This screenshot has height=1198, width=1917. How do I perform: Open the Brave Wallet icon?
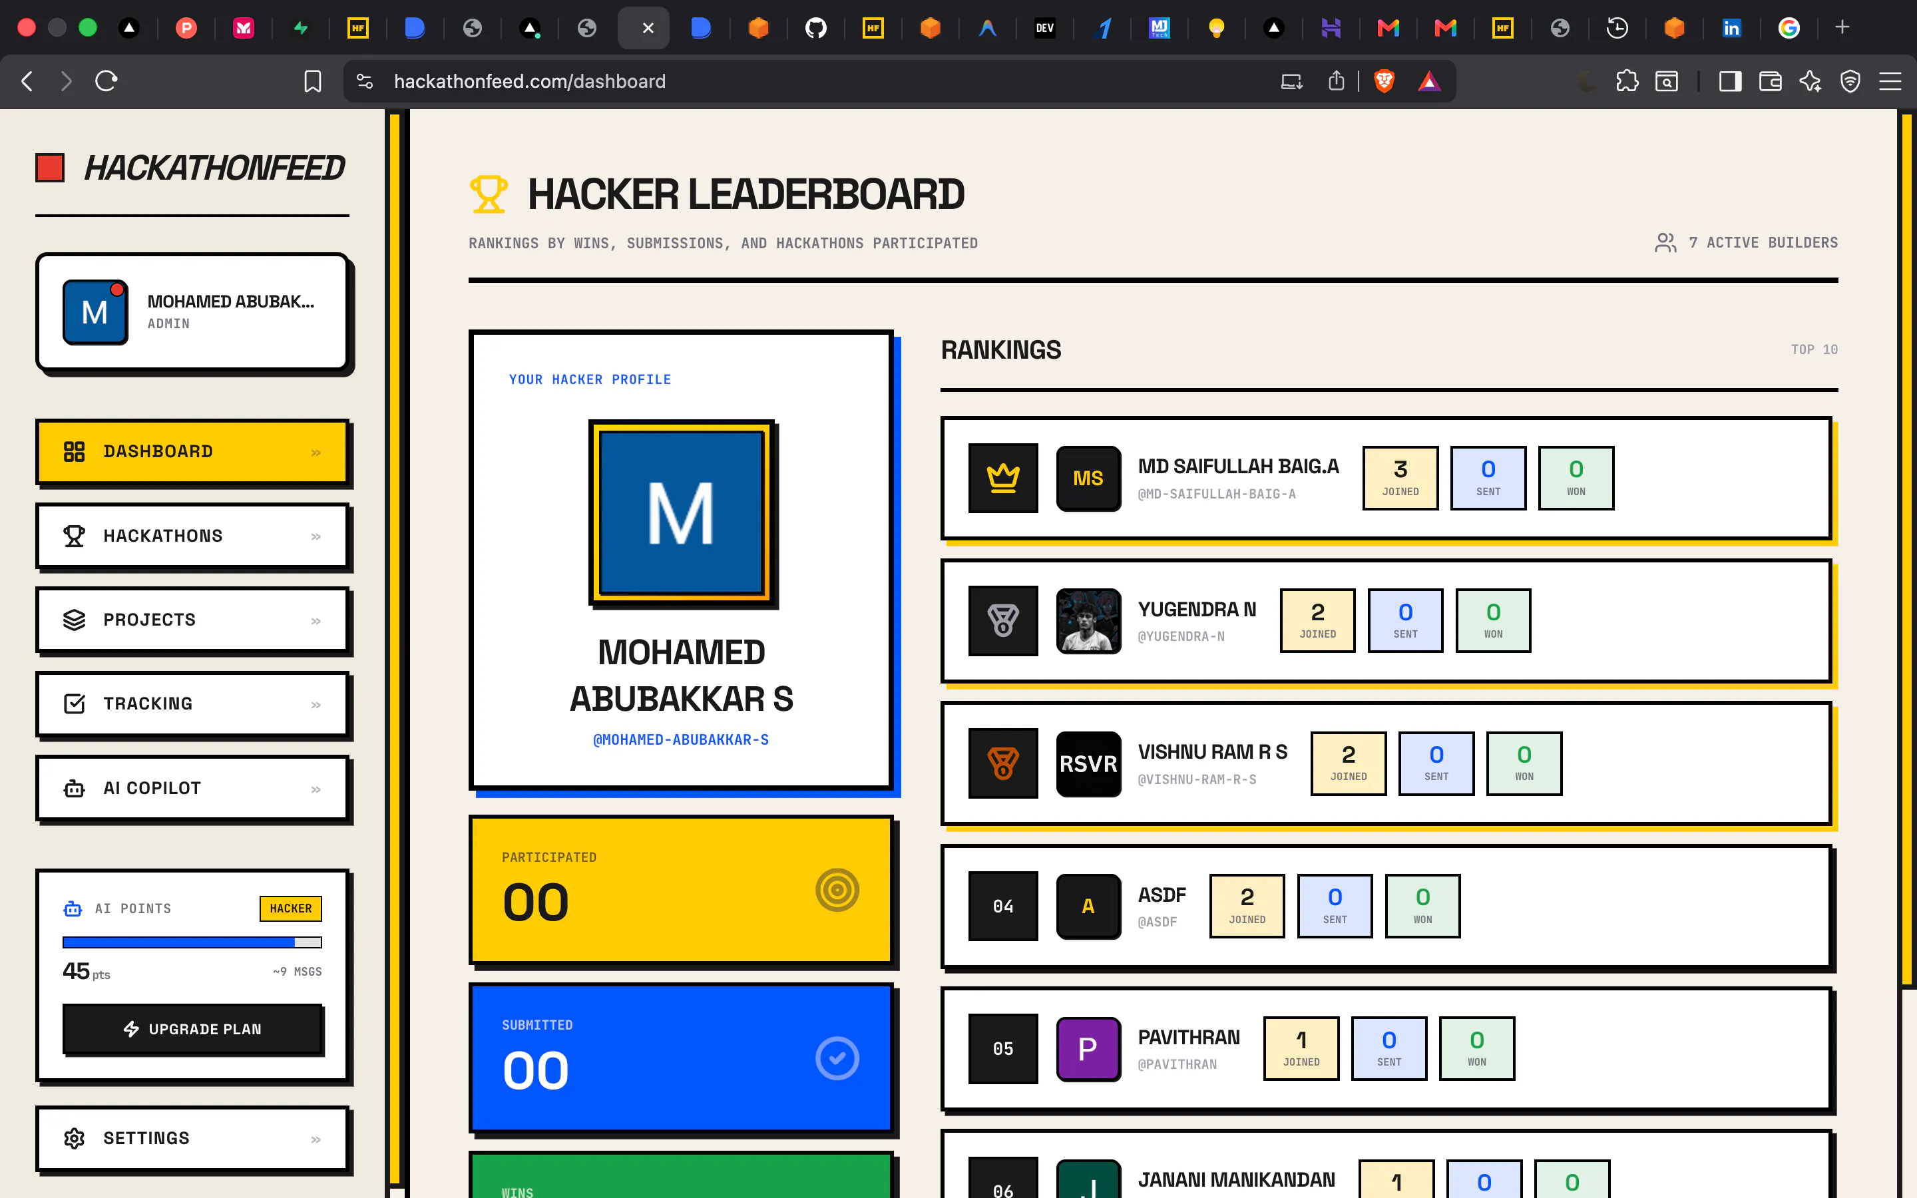point(1771,81)
